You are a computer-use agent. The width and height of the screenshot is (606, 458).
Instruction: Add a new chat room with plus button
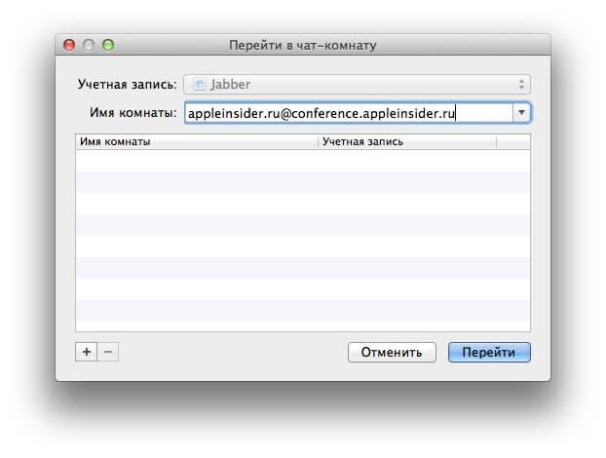pos(87,352)
